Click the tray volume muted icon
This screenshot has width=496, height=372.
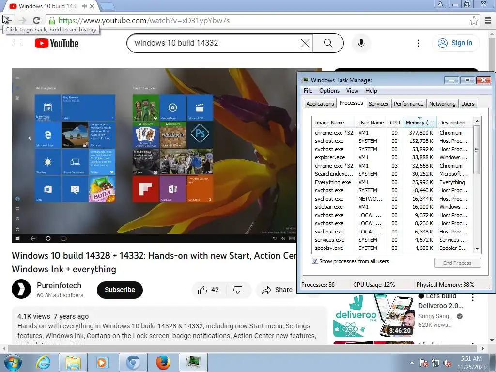coord(447,363)
